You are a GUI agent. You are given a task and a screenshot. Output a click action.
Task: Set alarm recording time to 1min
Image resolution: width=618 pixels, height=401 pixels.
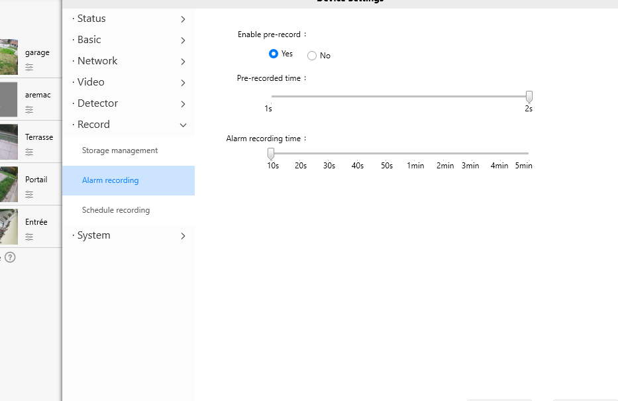(415, 153)
